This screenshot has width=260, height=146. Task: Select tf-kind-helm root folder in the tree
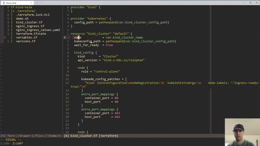pyautogui.click(x=22, y=7)
